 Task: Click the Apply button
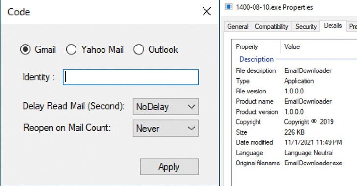pyautogui.click(x=169, y=167)
